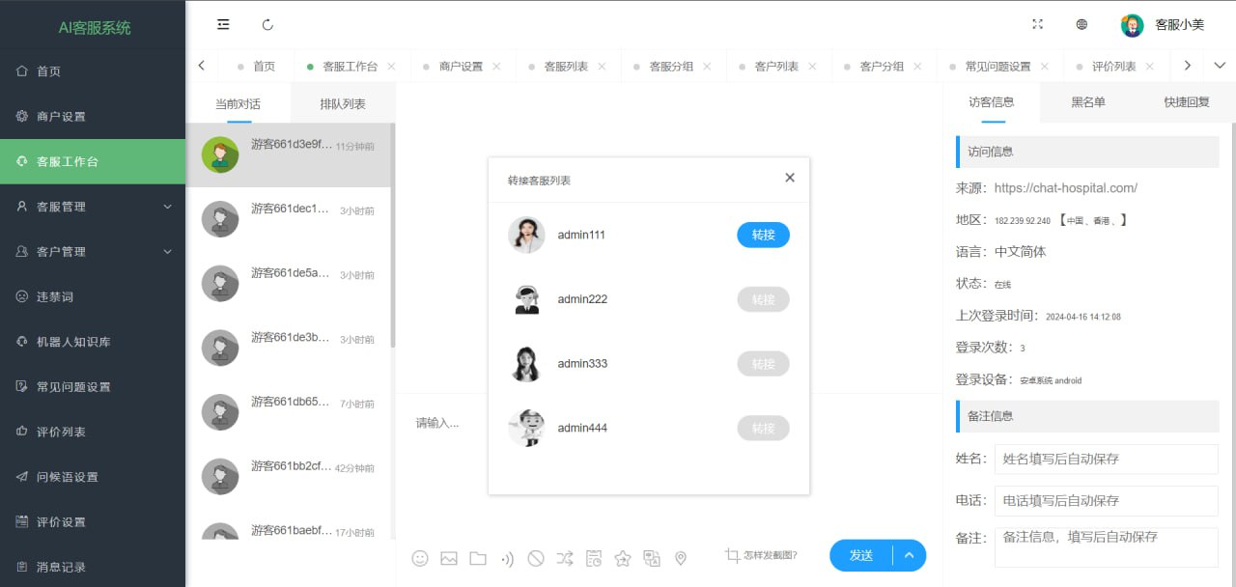Click 转接 button for admin111
Image resolution: width=1236 pixels, height=587 pixels.
pos(763,235)
